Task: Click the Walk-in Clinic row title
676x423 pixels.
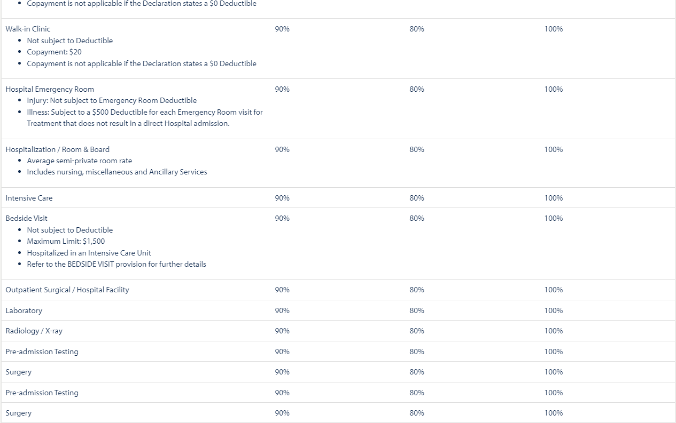Action: 28,29
